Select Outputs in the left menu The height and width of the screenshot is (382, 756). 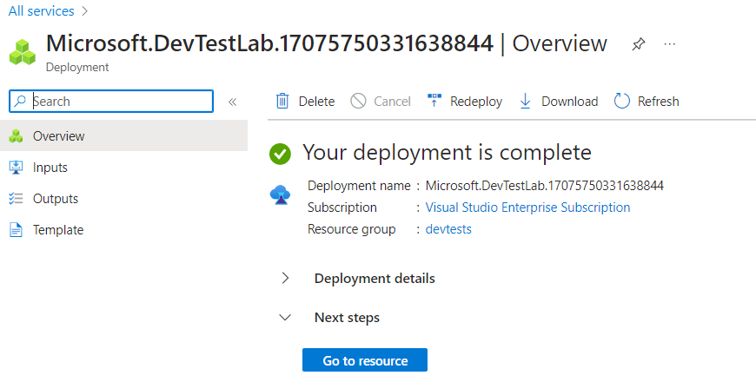(55, 199)
